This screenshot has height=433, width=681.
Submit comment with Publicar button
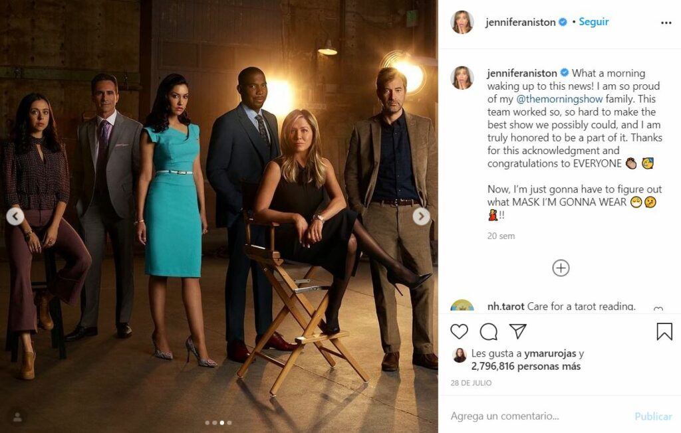[653, 416]
